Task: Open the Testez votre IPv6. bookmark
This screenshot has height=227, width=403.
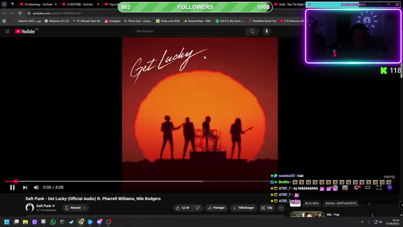Action: 168,21
